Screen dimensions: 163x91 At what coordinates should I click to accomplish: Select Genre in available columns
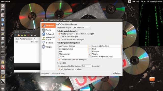tap(73, 56)
